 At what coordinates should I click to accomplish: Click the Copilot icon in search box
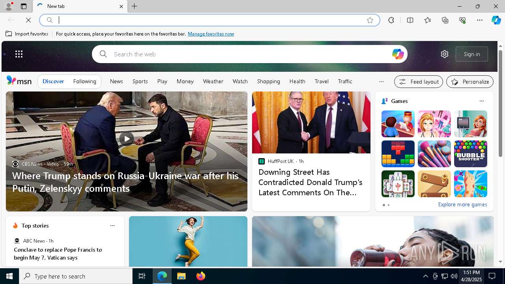click(x=398, y=54)
